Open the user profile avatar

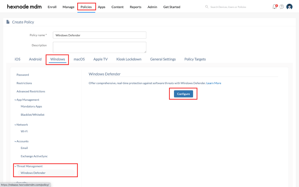(x=289, y=7)
